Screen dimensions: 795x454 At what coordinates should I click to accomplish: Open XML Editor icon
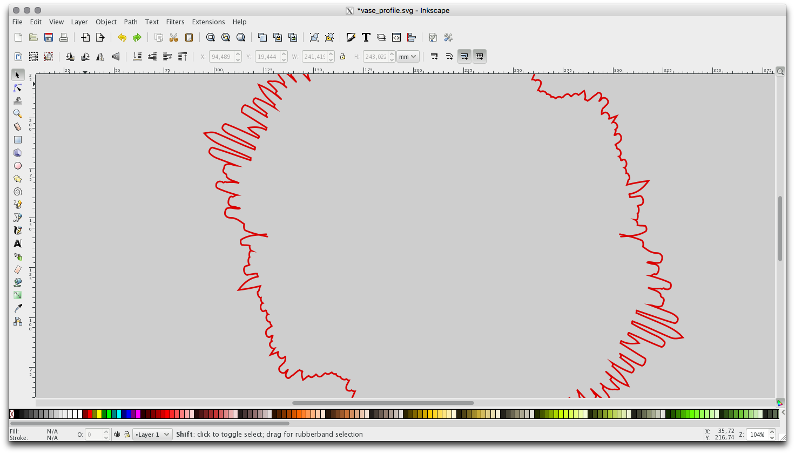click(396, 37)
